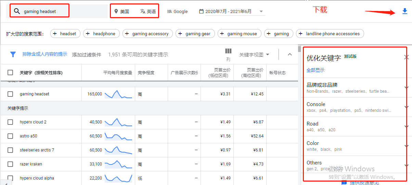
Task: Collapse the filter bar with up chevron
Action: pyautogui.click(x=290, y=54)
